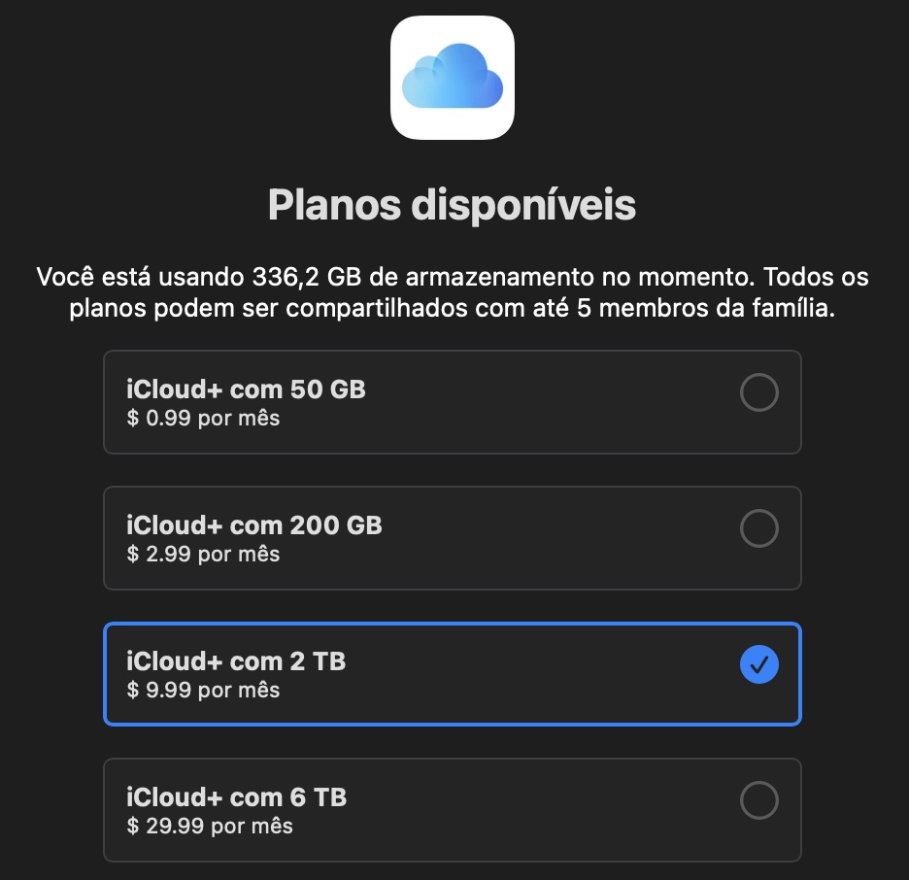
Task: Pick the iCloud+ com 6 TB plan
Action: click(452, 809)
